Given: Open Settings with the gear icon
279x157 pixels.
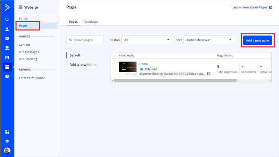Looking at the screenshot, I should 7,141.
